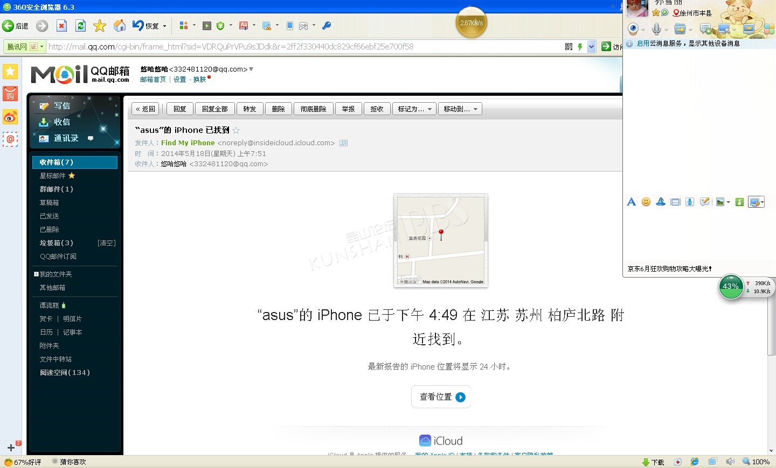Open 邮箱首页 link in the header
The image size is (776, 468).
153,80
